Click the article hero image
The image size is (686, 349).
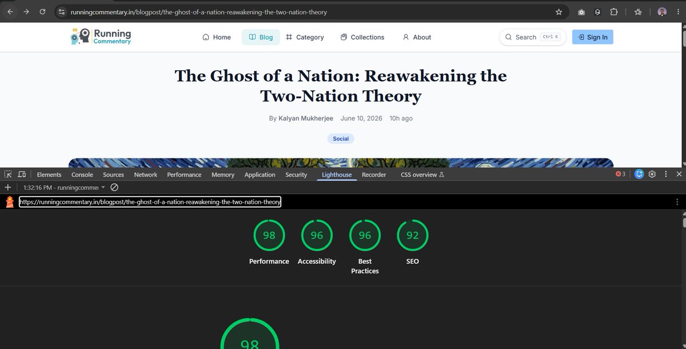(x=341, y=162)
